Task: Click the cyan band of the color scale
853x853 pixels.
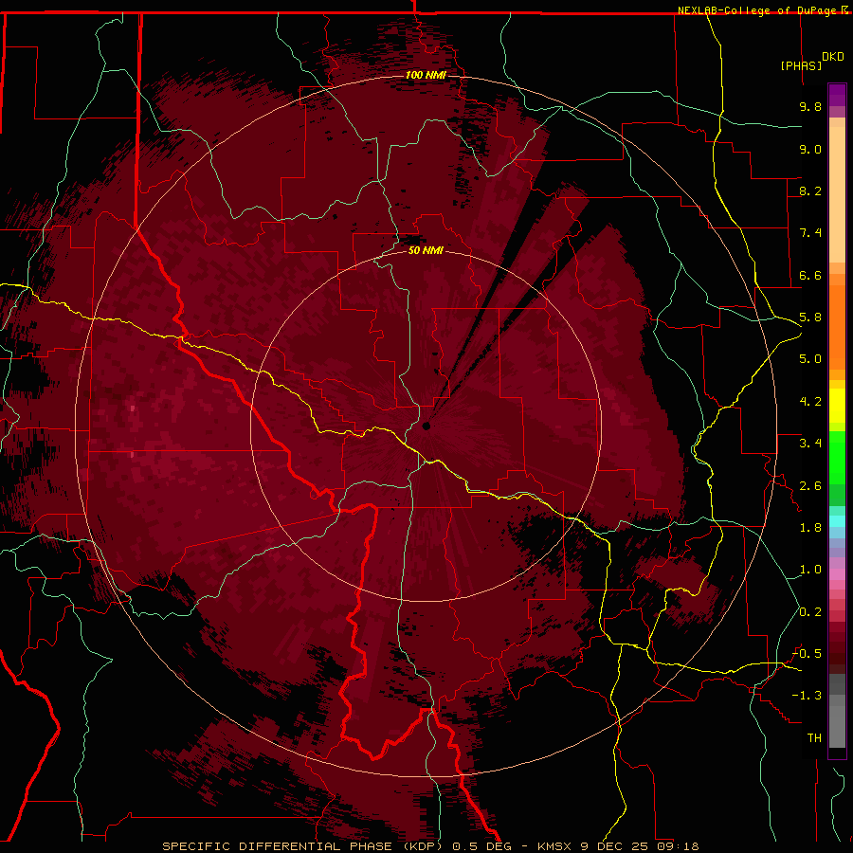Action: coord(837,521)
